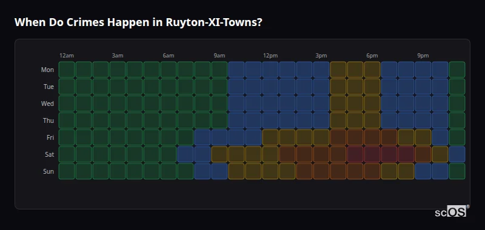Click the 9pm column label
This screenshot has height=230, width=485.
423,56
